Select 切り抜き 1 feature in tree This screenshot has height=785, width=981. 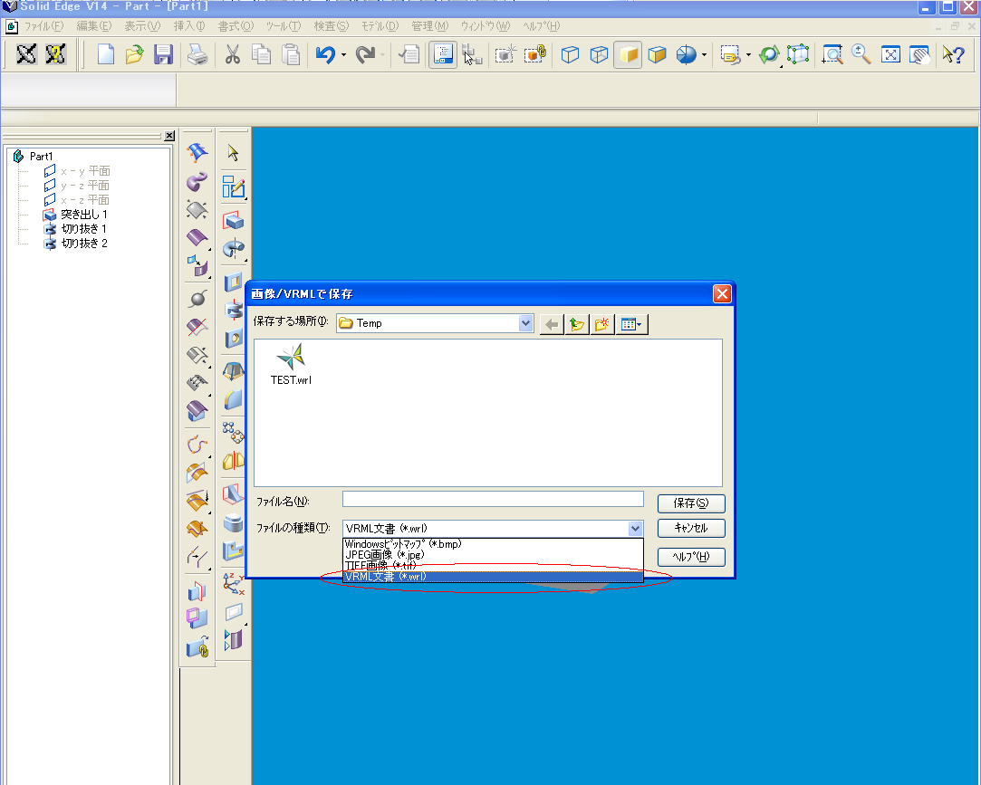[x=84, y=228]
